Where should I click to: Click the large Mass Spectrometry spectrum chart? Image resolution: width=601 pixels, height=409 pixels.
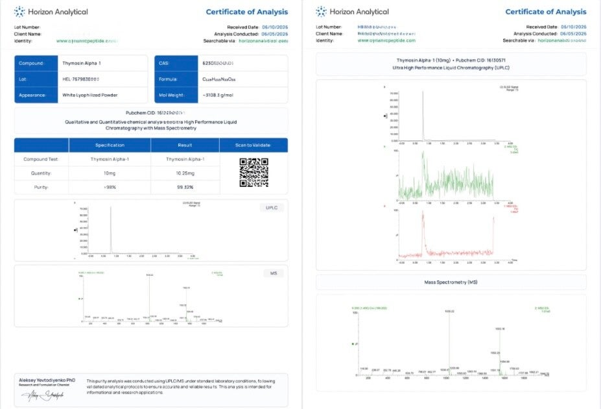451,342
